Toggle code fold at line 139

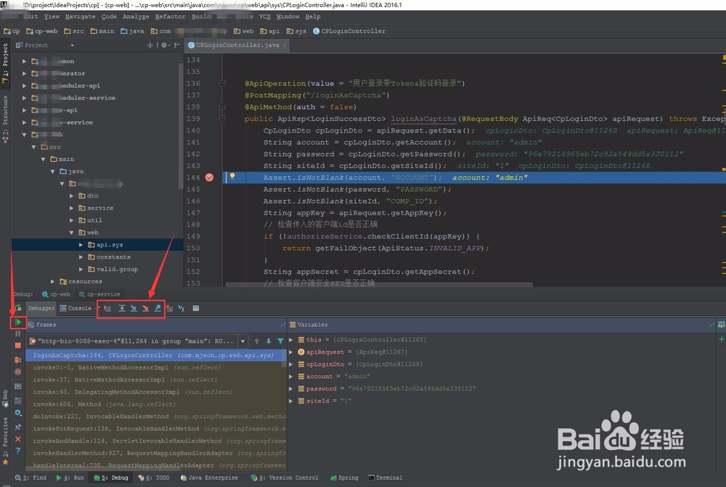tap(222, 119)
